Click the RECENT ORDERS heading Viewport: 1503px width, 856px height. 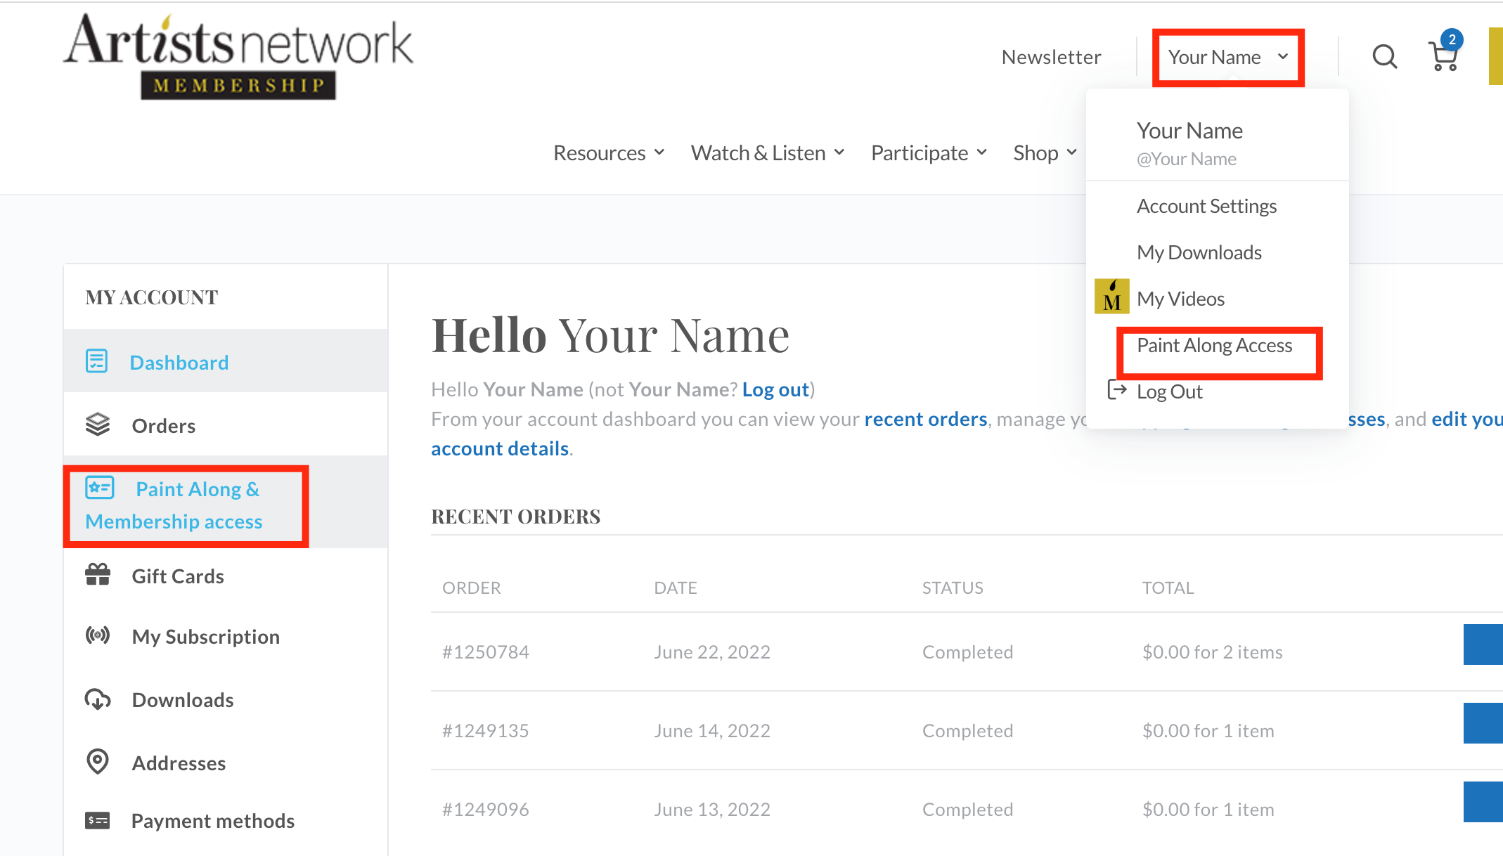[515, 517]
